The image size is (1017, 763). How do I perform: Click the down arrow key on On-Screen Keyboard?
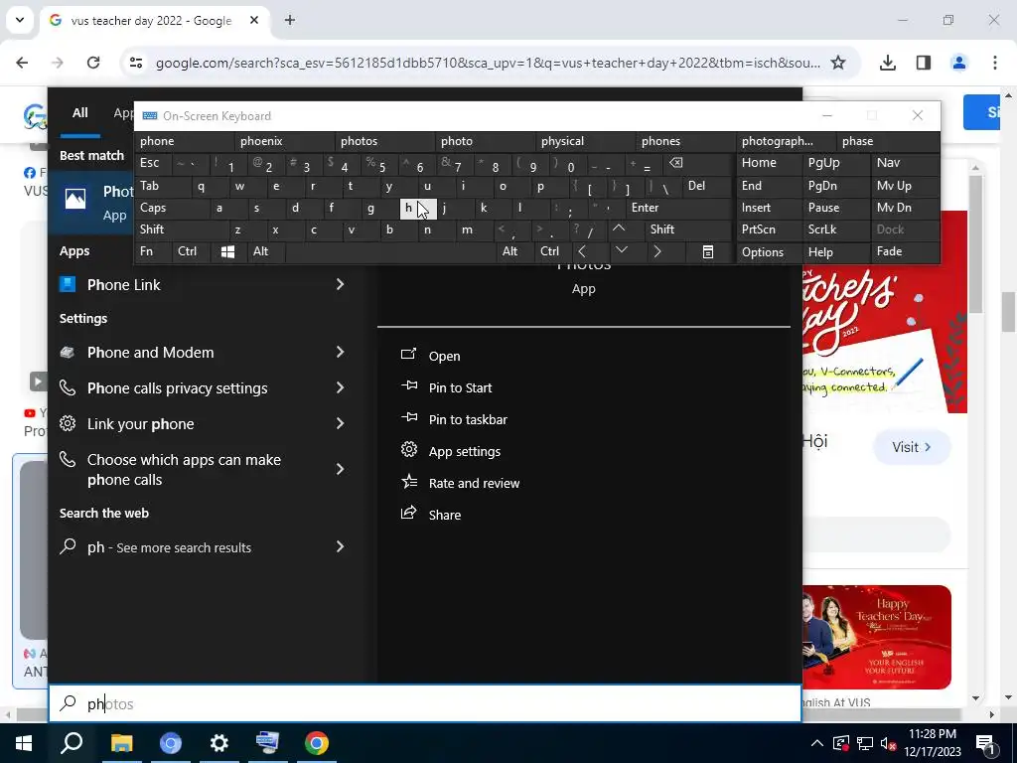[621, 249]
